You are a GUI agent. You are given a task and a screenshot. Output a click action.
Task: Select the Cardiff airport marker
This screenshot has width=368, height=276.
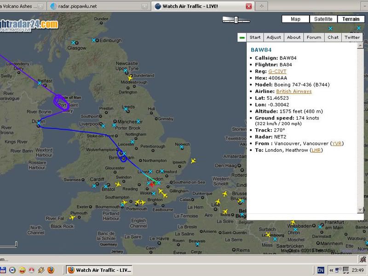[94, 186]
